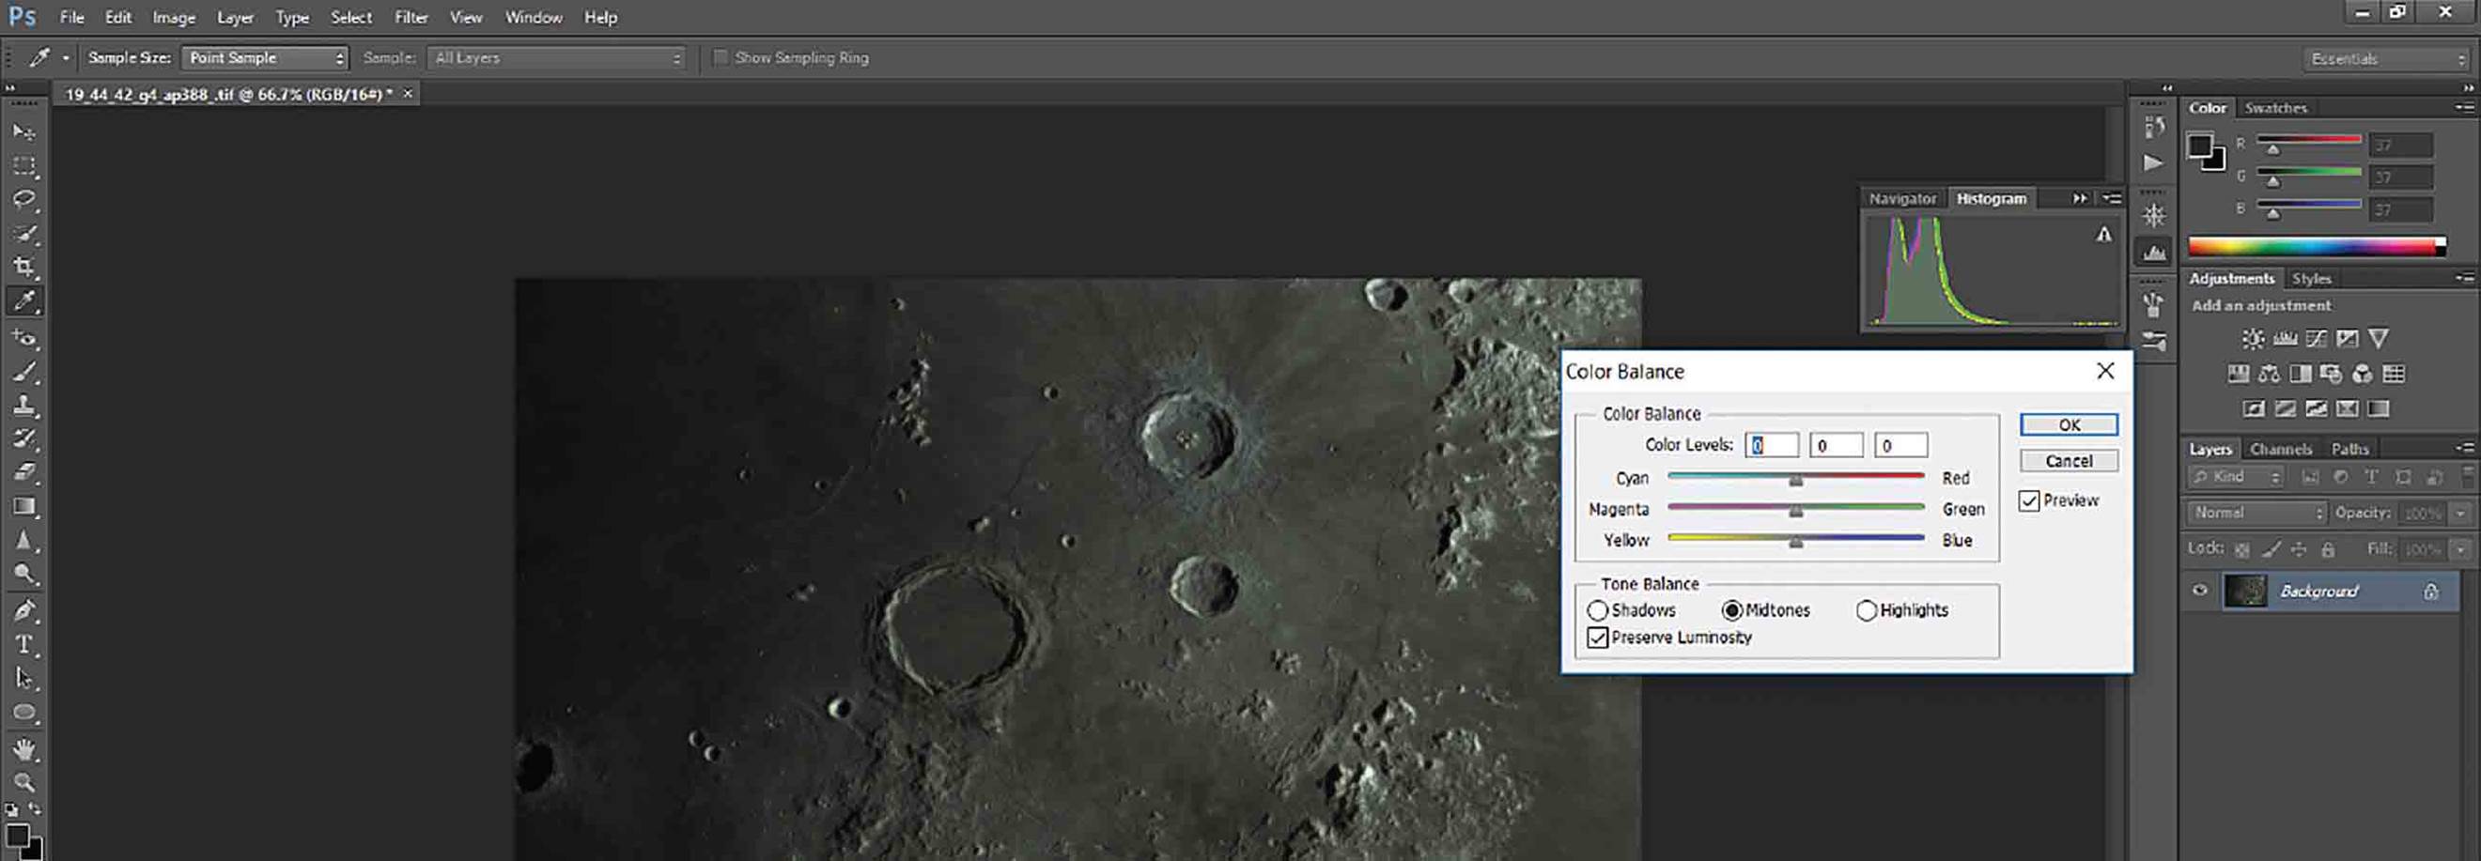
Task: Select the Zoom tool
Action: [24, 782]
